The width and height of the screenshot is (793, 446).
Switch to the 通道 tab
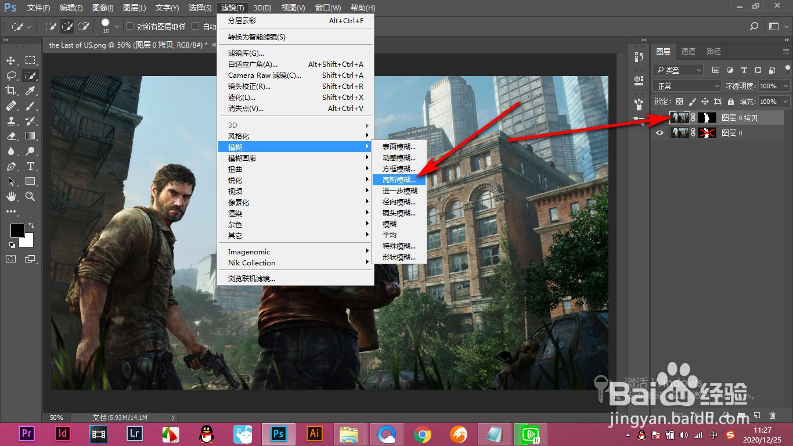(x=688, y=51)
